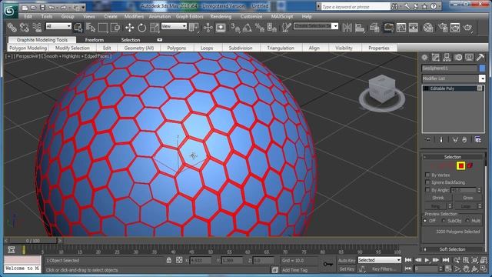Viewport: 492px width, 277px height.
Task: Open the Utilities command panel tab
Action: tap(480, 58)
